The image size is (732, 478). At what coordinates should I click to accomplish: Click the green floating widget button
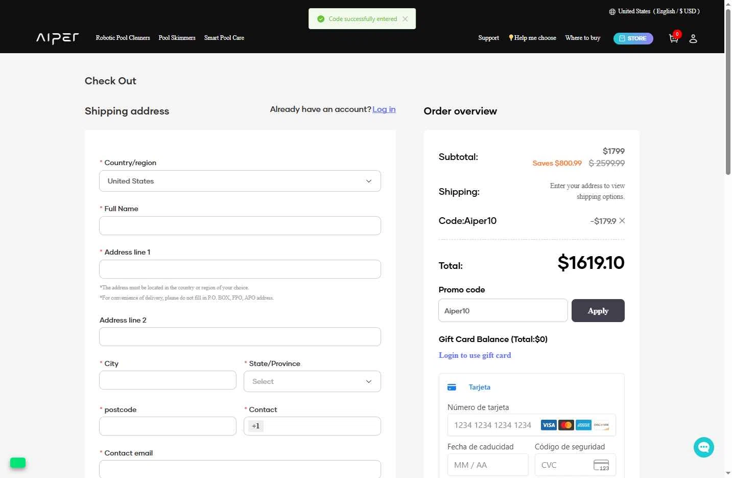pos(18,463)
